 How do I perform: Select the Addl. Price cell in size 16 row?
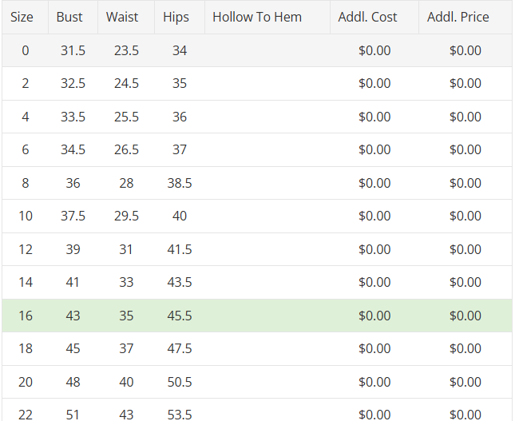click(465, 316)
